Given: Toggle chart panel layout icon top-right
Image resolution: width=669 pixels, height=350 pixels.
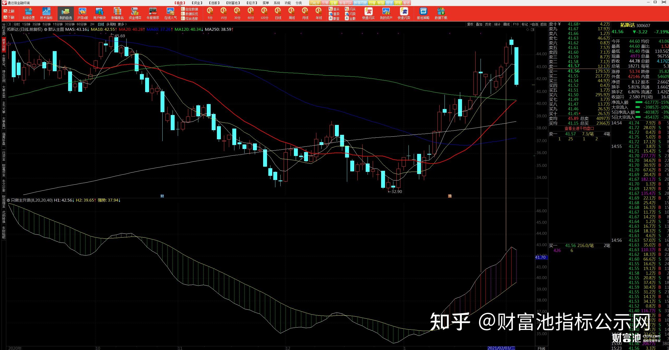Looking at the screenshot, I should pyautogui.click(x=532, y=30).
